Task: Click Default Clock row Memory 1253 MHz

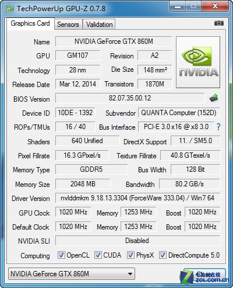Action: tap(138, 227)
